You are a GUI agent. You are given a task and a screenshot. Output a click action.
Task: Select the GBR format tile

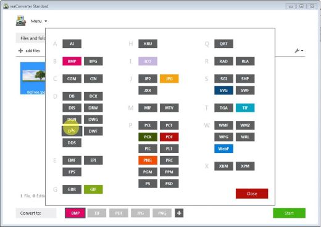tap(72, 189)
